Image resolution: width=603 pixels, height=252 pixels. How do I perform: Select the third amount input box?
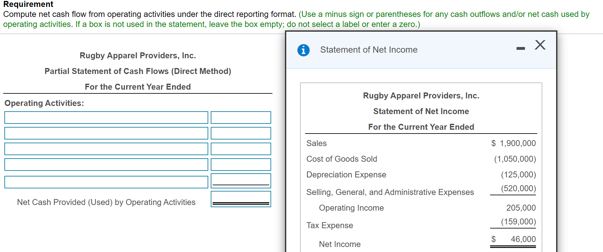[241, 149]
